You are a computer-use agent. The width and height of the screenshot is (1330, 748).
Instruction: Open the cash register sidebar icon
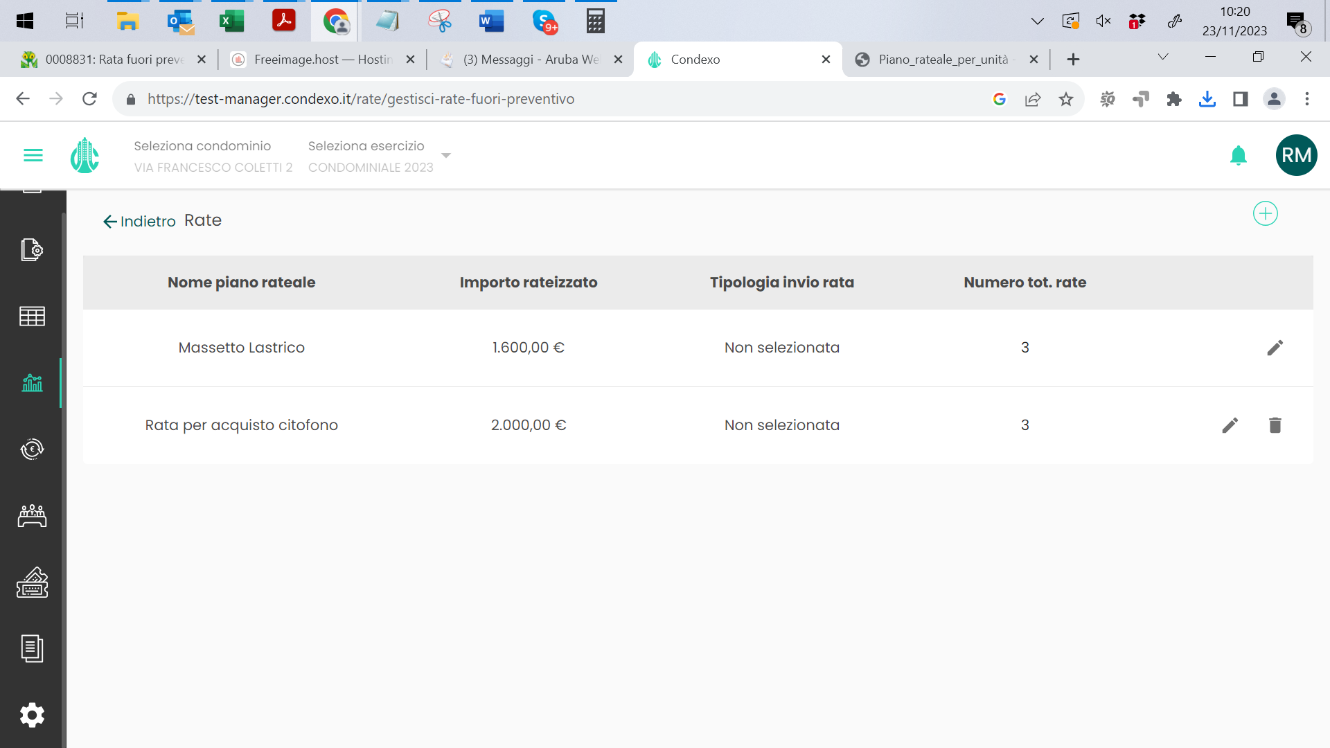coord(32,582)
